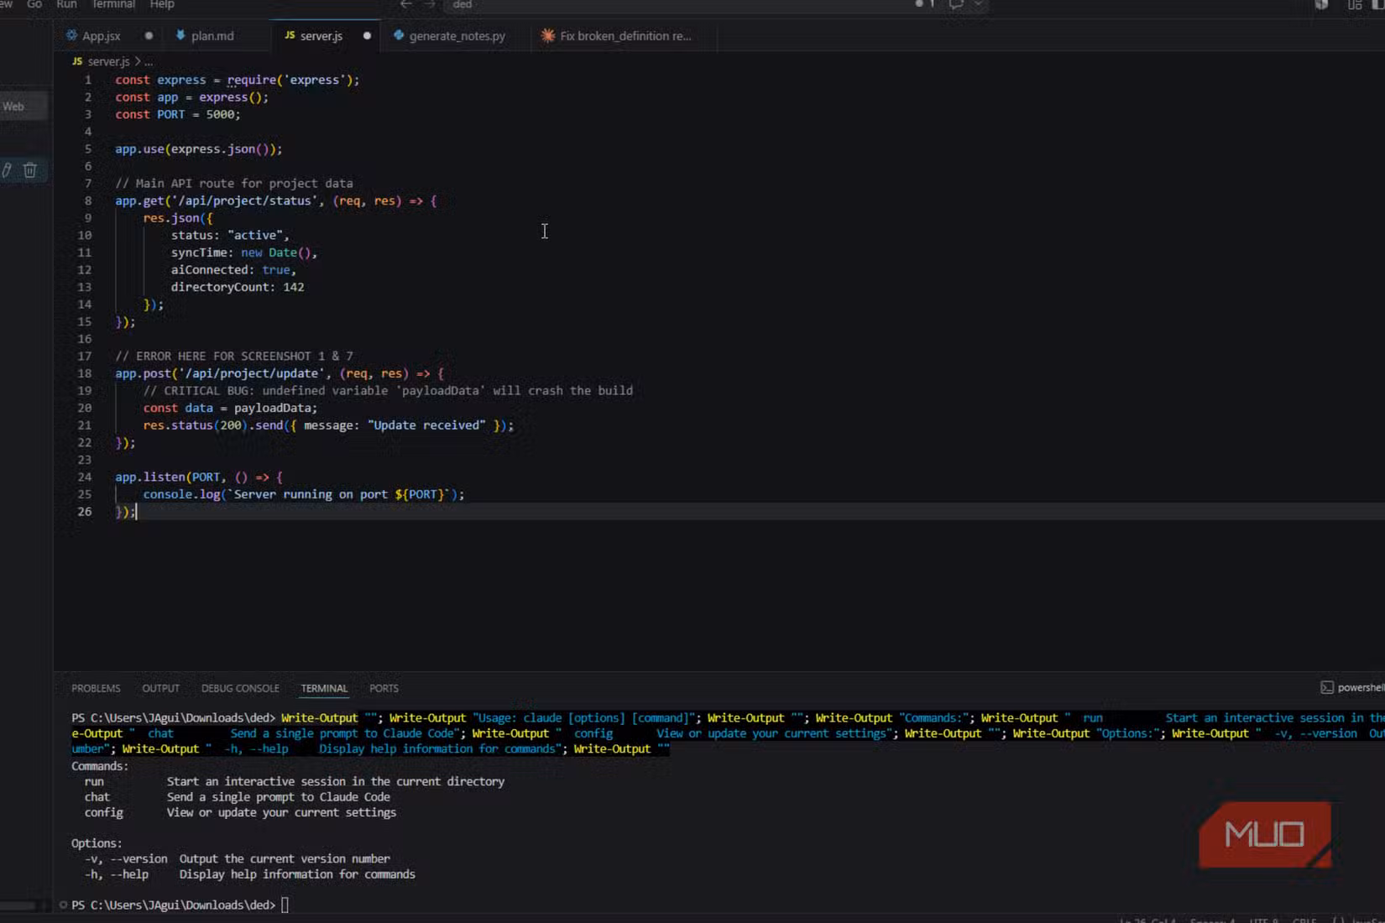Click 'directoryCount: 142' on line 13
1385x923 pixels.
tap(238, 287)
